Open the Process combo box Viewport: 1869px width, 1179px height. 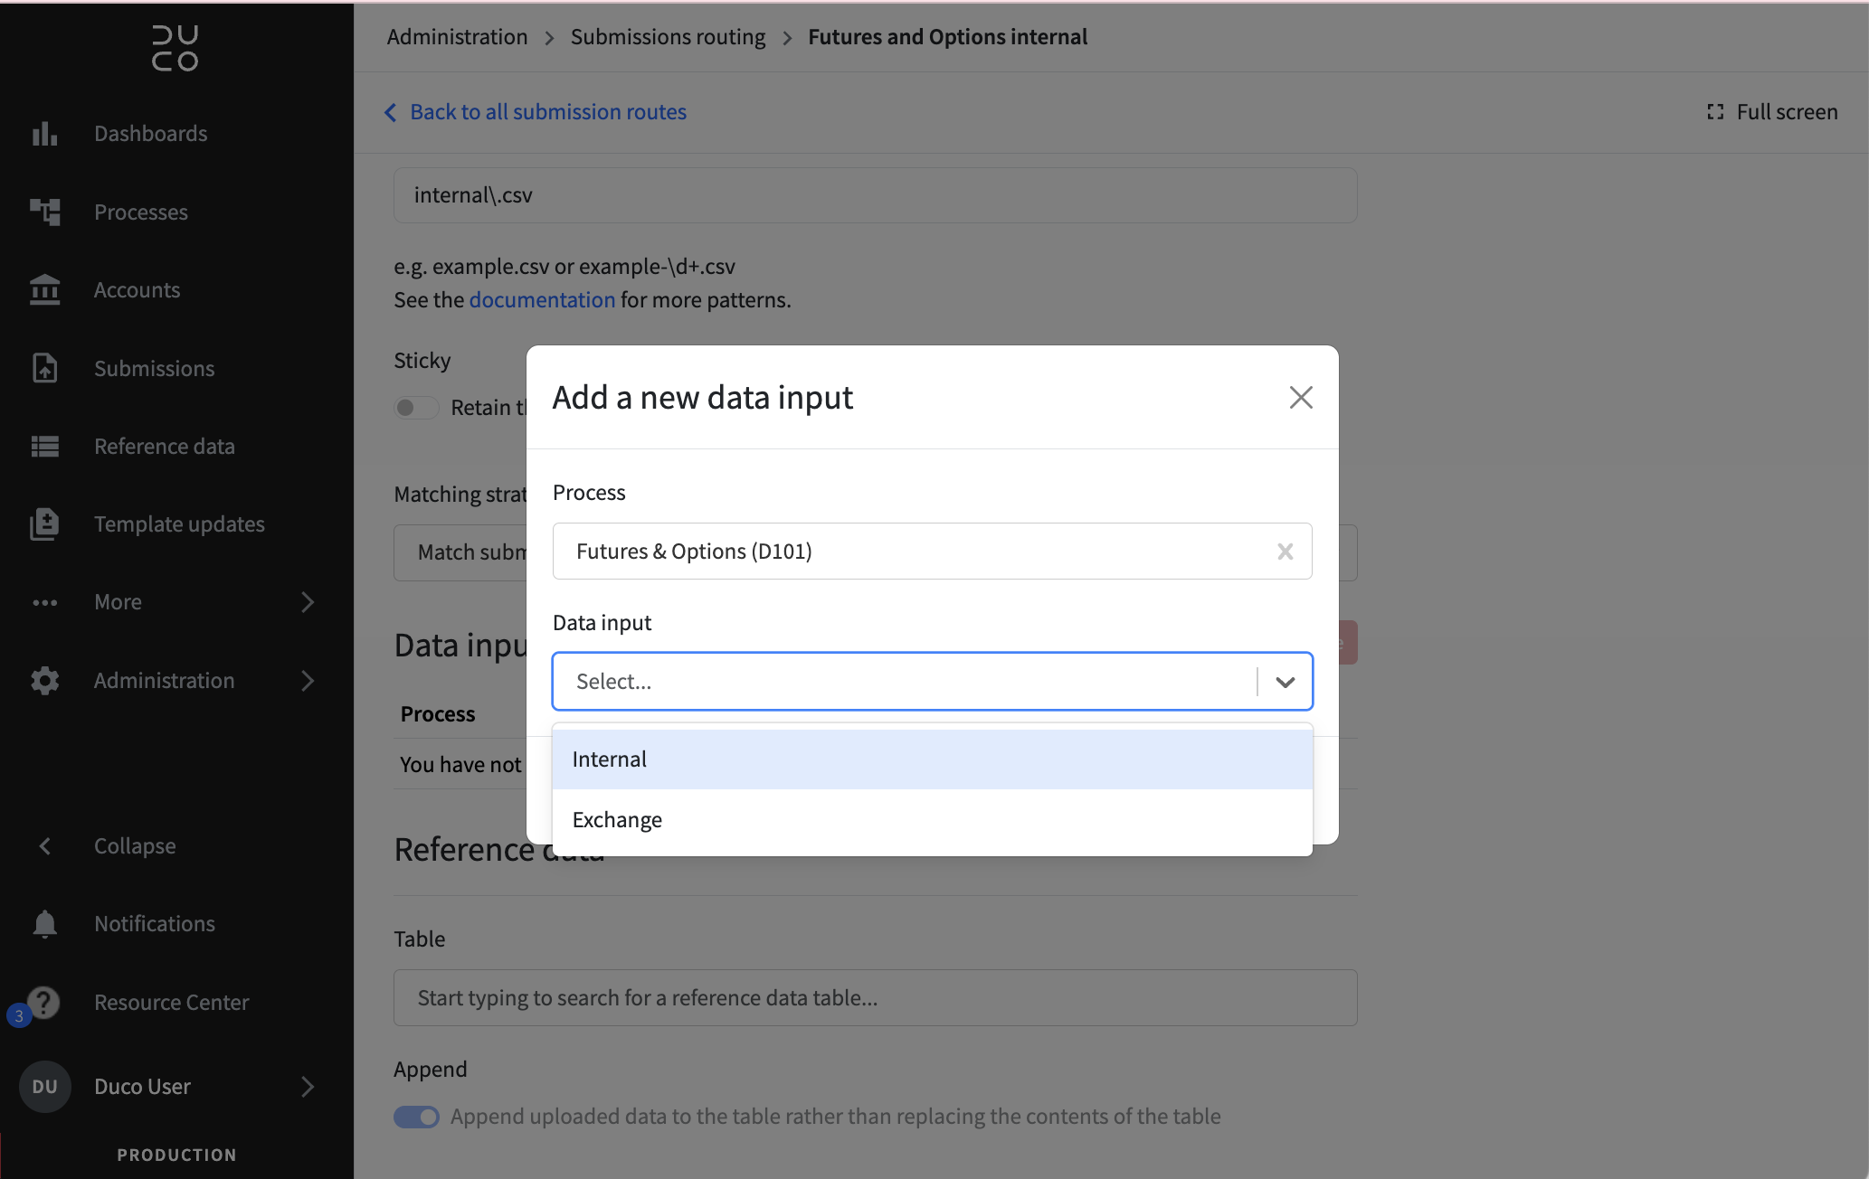click(932, 552)
